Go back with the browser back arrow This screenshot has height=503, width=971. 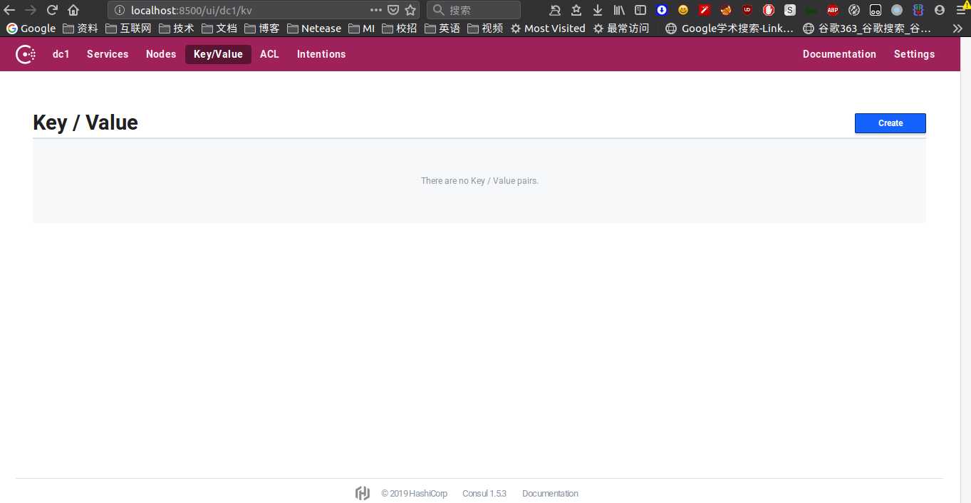click(9, 10)
